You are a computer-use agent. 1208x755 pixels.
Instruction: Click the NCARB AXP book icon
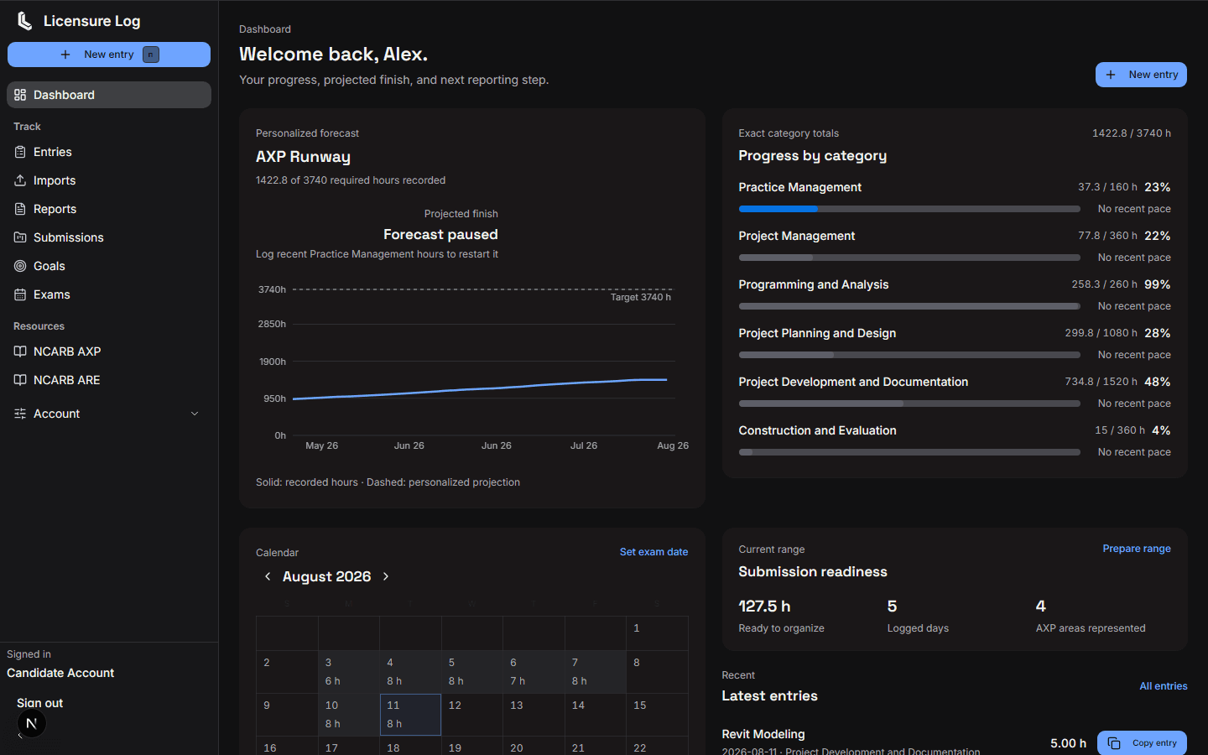coord(20,351)
